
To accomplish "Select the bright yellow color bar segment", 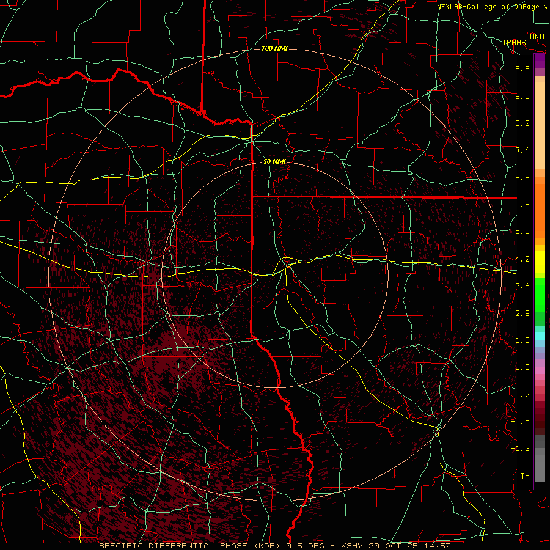I will (540, 262).
